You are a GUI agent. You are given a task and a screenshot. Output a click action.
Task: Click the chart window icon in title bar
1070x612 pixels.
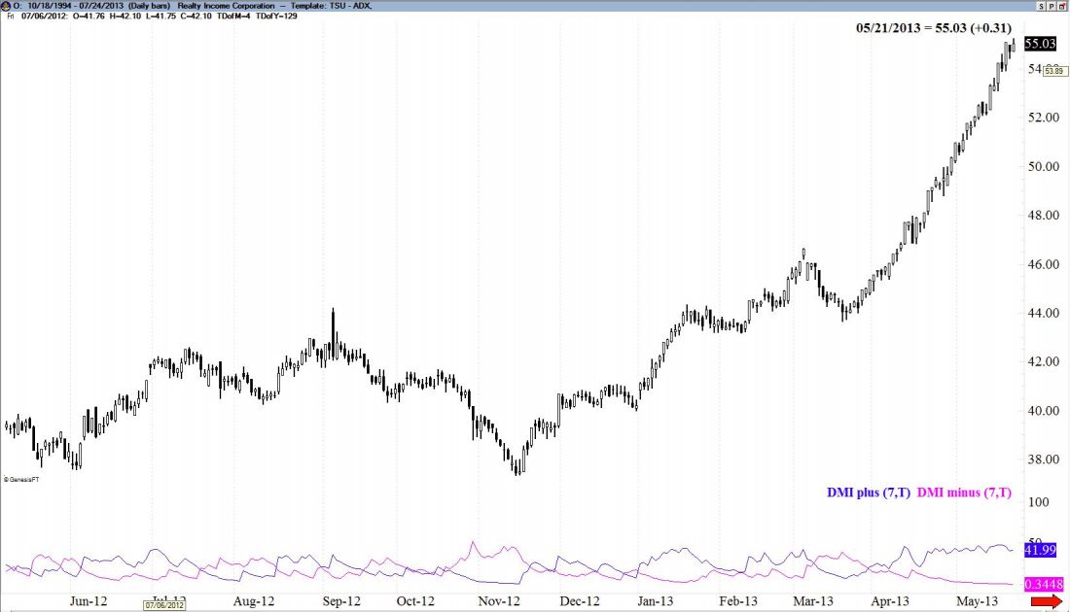6,6
